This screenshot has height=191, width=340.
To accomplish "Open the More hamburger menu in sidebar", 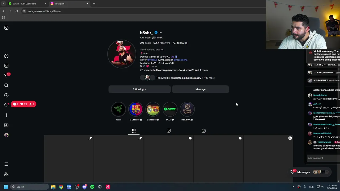I will tap(6, 164).
